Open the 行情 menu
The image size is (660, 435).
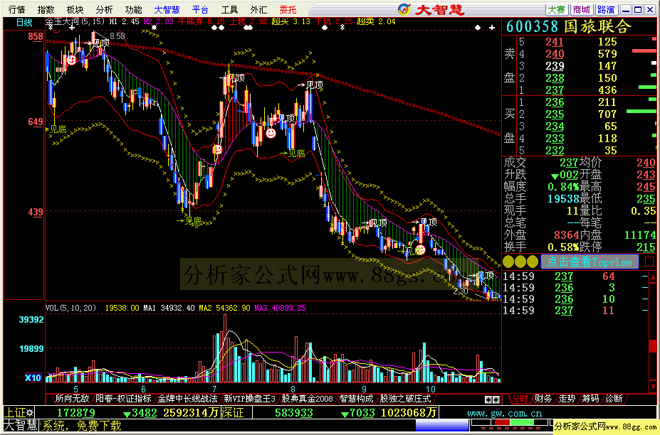[16, 9]
